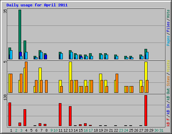Click the red kB bar for day 28

(x=146, y=111)
